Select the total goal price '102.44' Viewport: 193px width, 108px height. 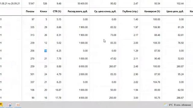point(180,4)
